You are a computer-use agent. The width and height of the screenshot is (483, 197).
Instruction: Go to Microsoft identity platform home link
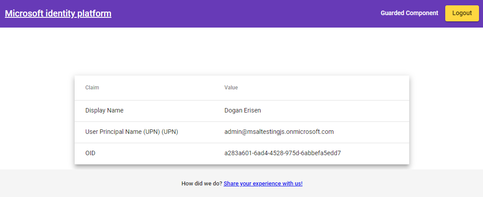click(58, 14)
